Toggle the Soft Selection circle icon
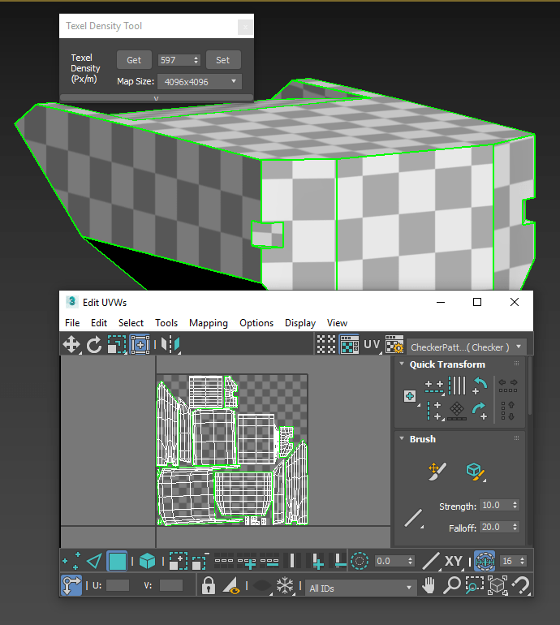This screenshot has width=560, height=625. pos(360,561)
